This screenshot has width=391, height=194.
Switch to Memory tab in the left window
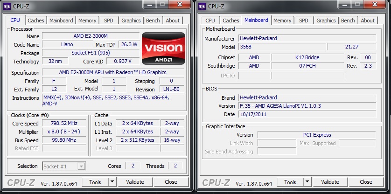pyautogui.click(x=87, y=21)
